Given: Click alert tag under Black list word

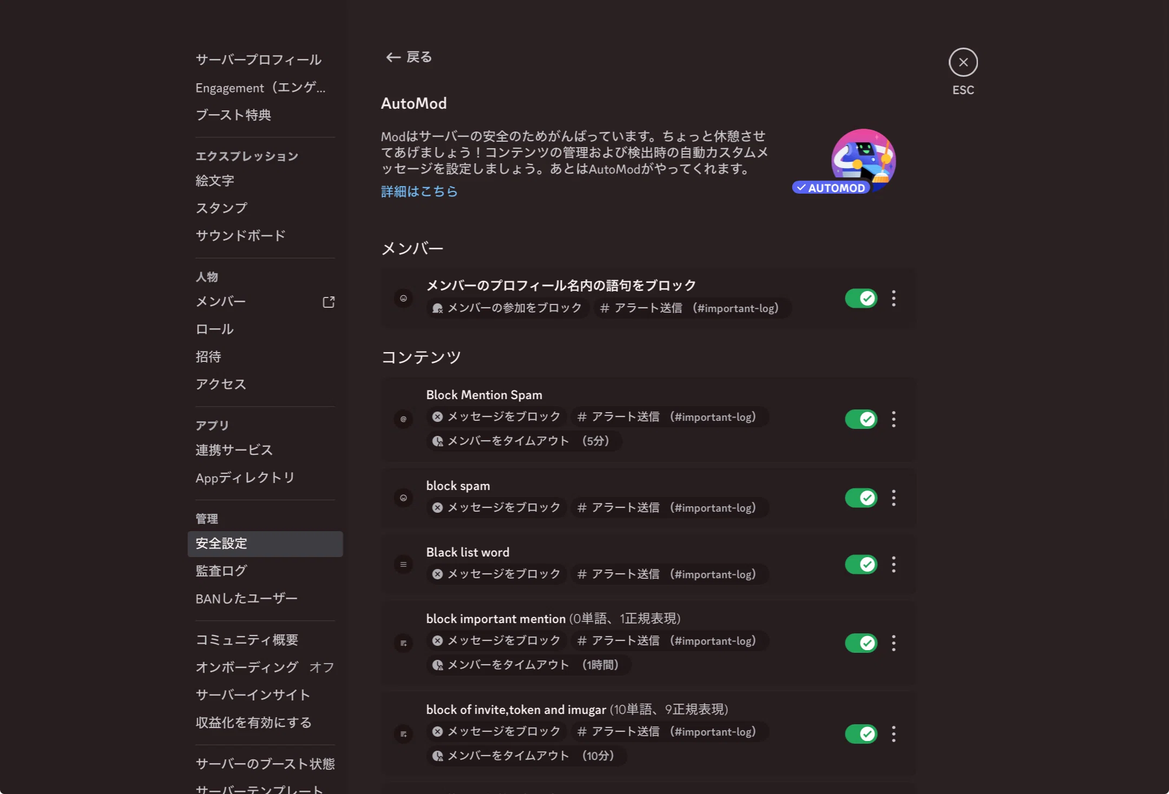Looking at the screenshot, I should [x=670, y=574].
